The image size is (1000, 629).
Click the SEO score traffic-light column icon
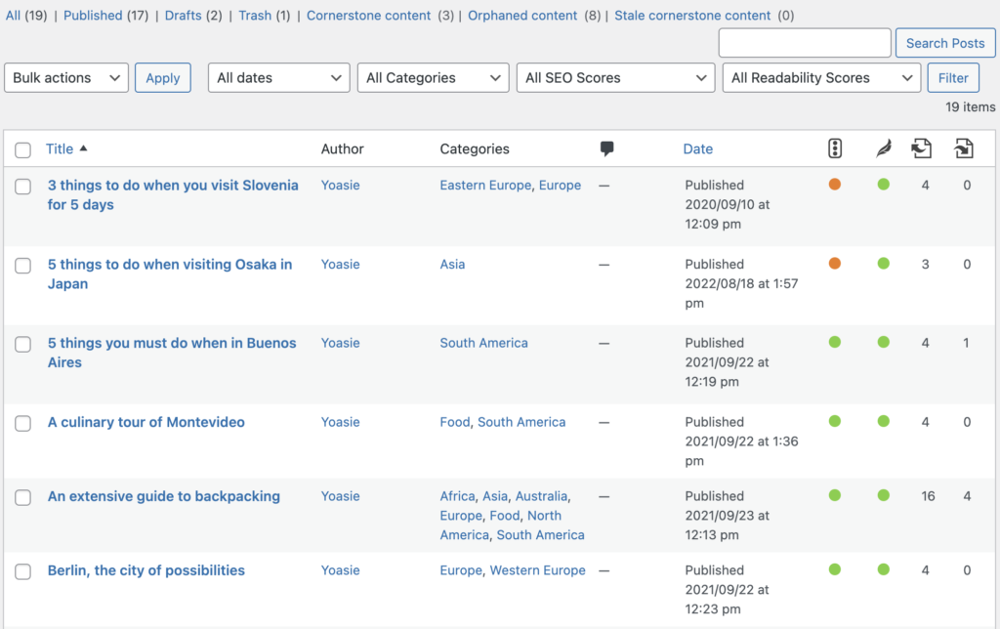pyautogui.click(x=835, y=147)
